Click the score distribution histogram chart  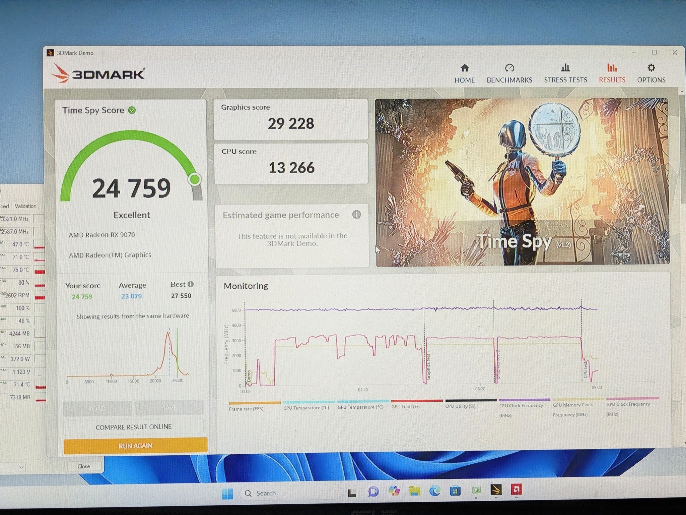[x=133, y=355]
